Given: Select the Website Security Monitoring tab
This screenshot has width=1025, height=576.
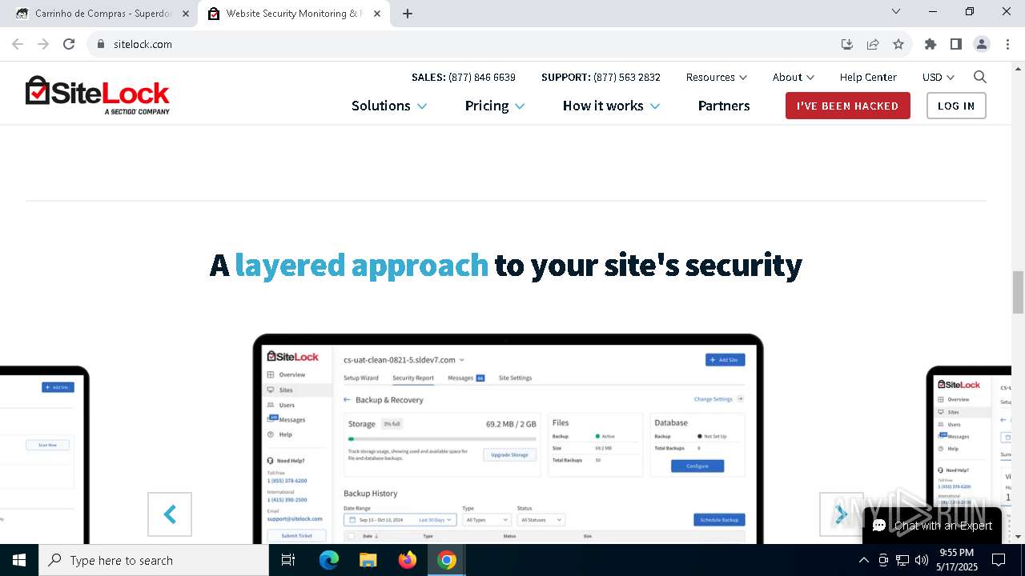Looking at the screenshot, I should [295, 14].
